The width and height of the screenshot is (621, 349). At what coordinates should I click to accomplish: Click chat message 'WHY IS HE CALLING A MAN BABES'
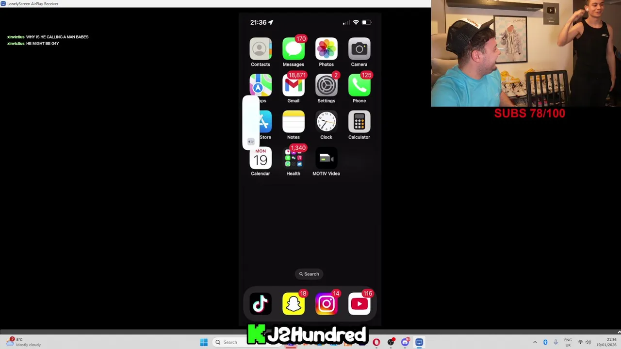click(57, 37)
